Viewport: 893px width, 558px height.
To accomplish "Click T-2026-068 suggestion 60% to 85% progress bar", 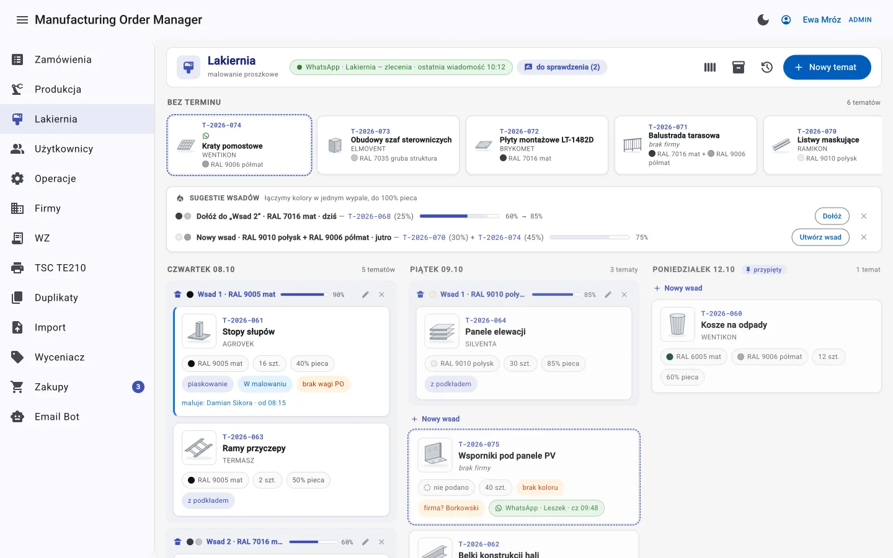I will [460, 216].
